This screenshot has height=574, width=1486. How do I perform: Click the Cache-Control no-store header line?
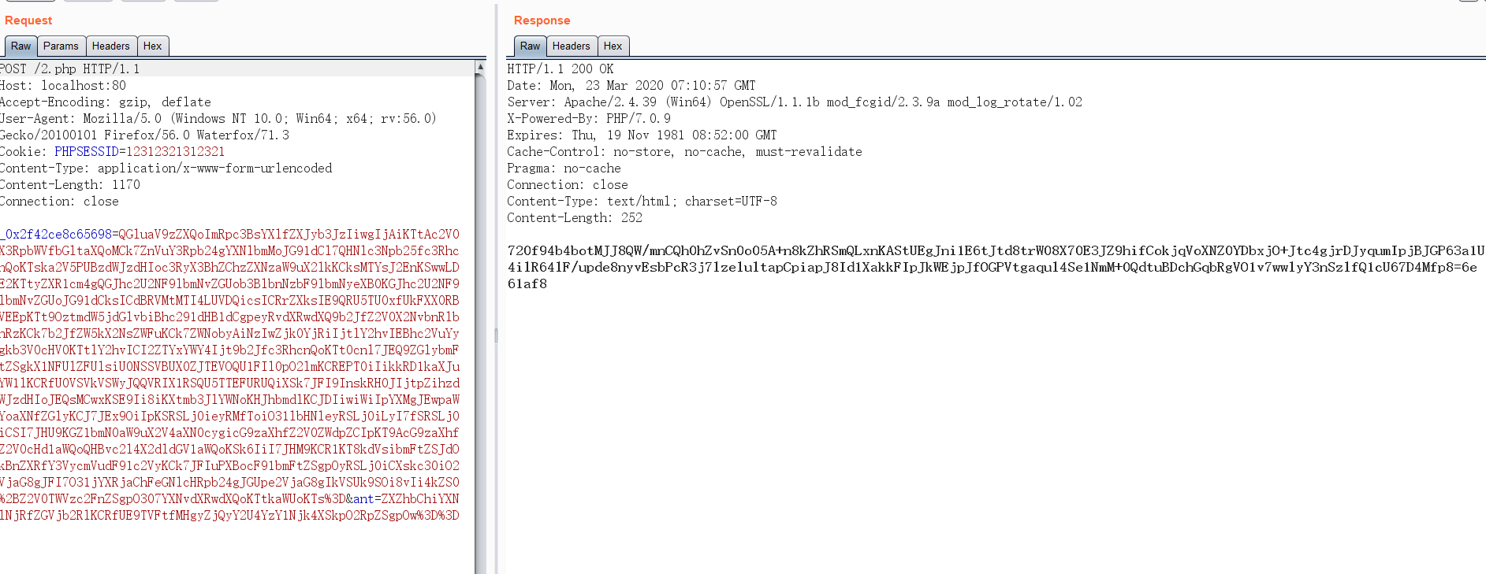click(x=684, y=152)
